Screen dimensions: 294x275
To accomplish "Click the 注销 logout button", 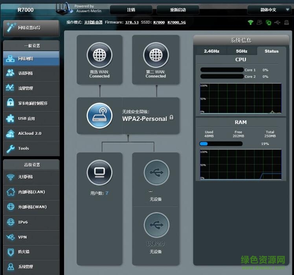I will click(x=131, y=10).
